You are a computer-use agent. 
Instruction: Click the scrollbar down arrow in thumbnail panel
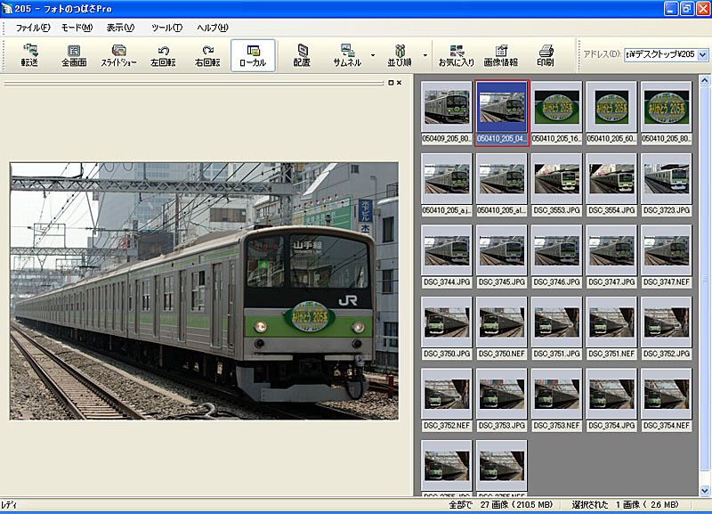705,490
